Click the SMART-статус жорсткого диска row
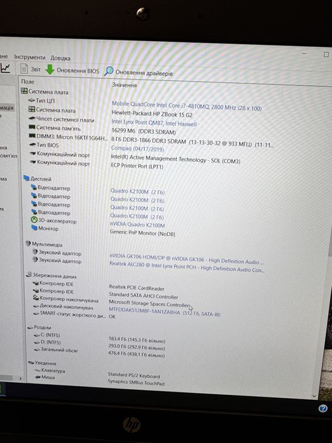 pos(70,314)
